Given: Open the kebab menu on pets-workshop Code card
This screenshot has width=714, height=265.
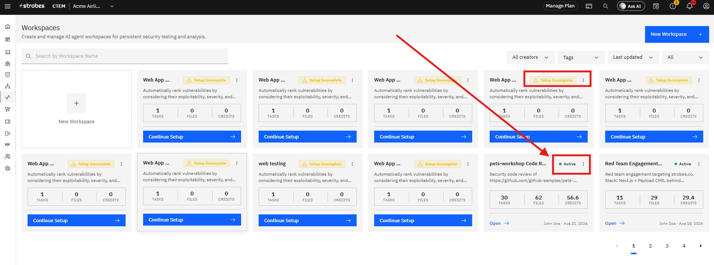Looking at the screenshot, I should tap(583, 164).
